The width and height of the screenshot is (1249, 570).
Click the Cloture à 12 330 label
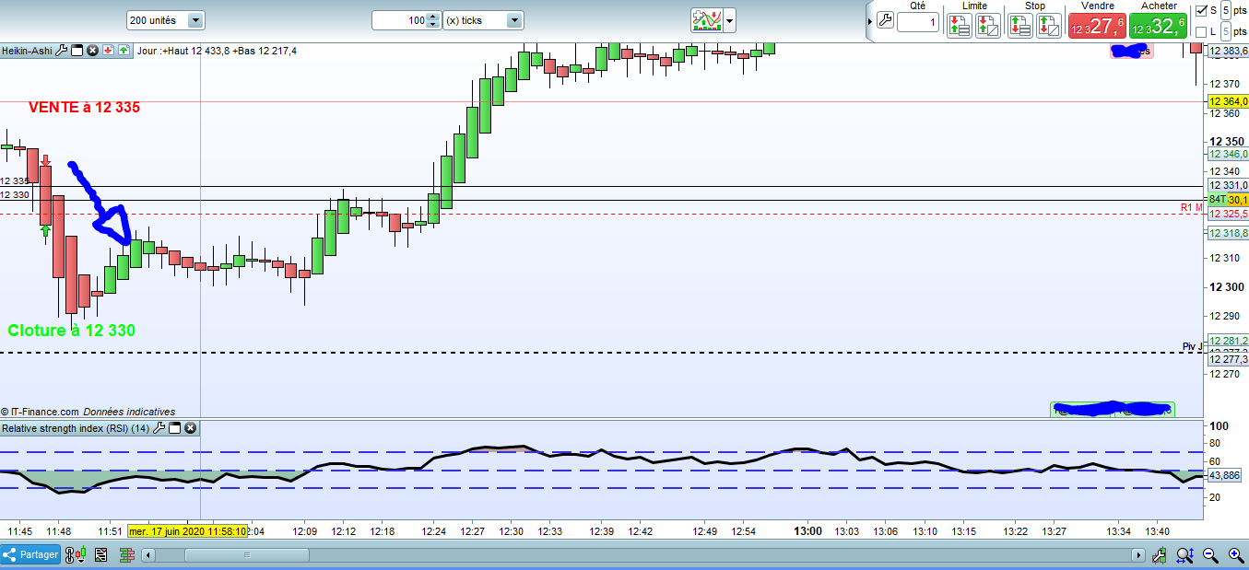[x=72, y=330]
